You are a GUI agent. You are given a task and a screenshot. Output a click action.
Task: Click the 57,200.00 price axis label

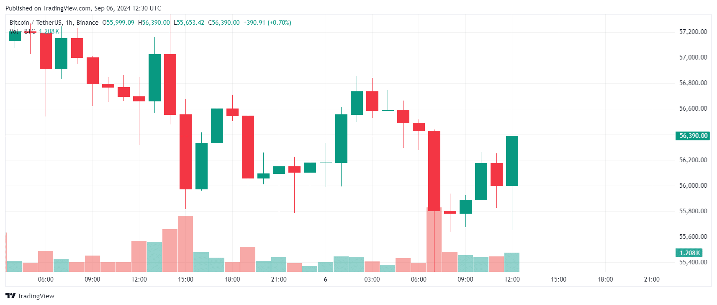[x=693, y=32]
